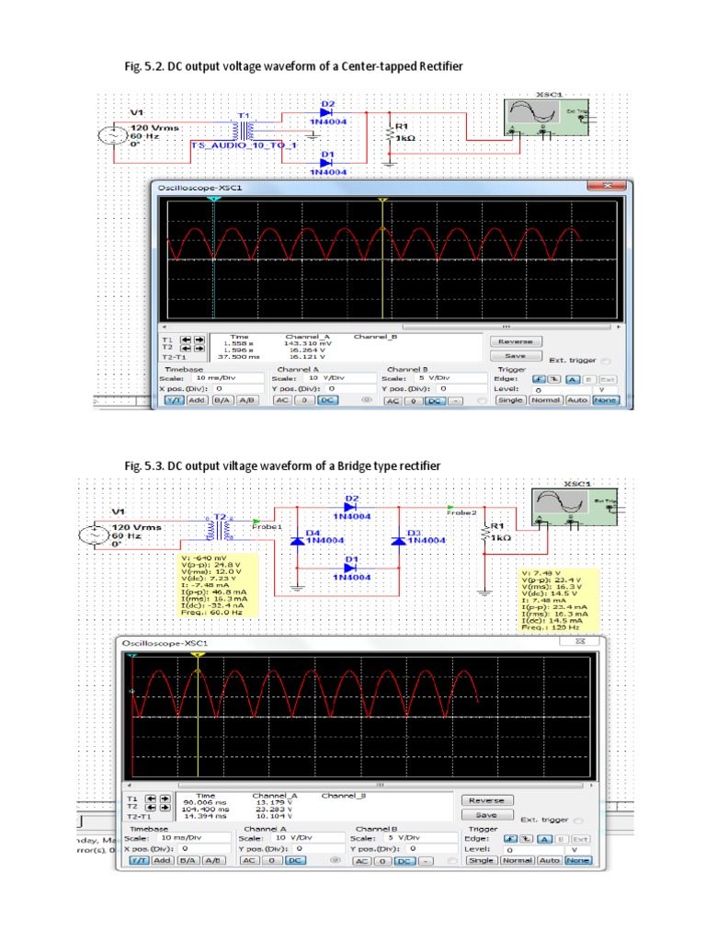
Task: Select rising edge trigger in upper oscilloscope
Action: pyautogui.click(x=539, y=379)
